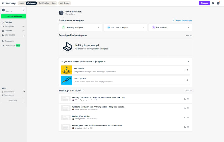
Task: Expand the Data sources sidebar section
Action: pos(23,35)
